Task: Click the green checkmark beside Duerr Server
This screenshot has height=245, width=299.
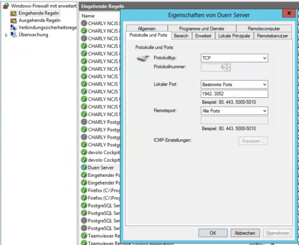Action: point(84,167)
